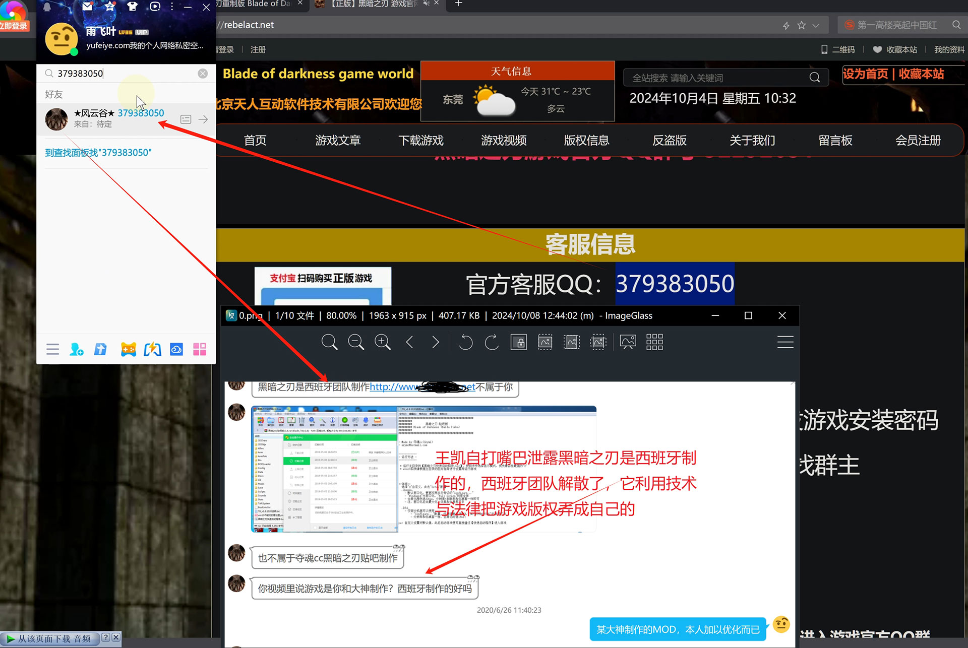Viewport: 968px width, 648px height.
Task: Open QQ Qzone star icon
Action: [109, 7]
